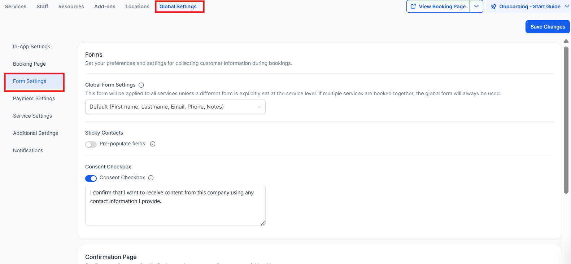
Task: Click the resize handle of consent text box
Action: pos(263,223)
